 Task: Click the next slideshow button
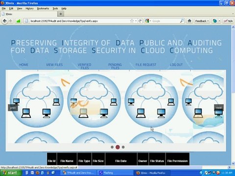coord(219,108)
